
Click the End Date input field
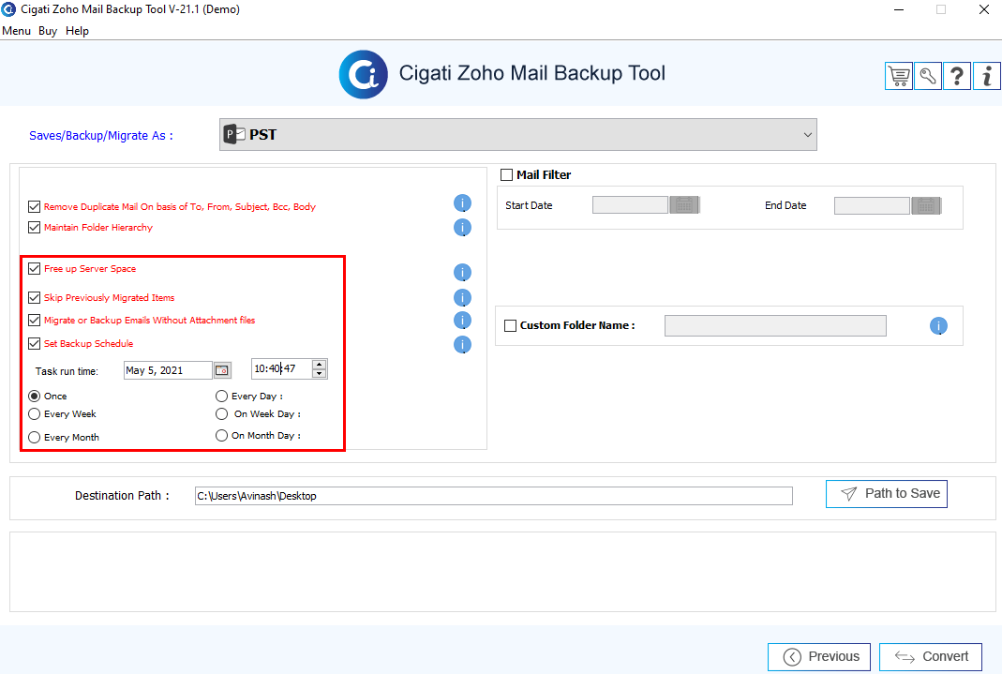pyautogui.click(x=872, y=205)
